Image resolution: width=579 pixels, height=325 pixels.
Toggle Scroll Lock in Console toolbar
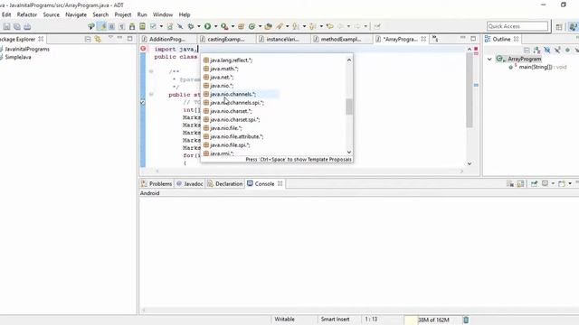pyautogui.click(x=520, y=183)
